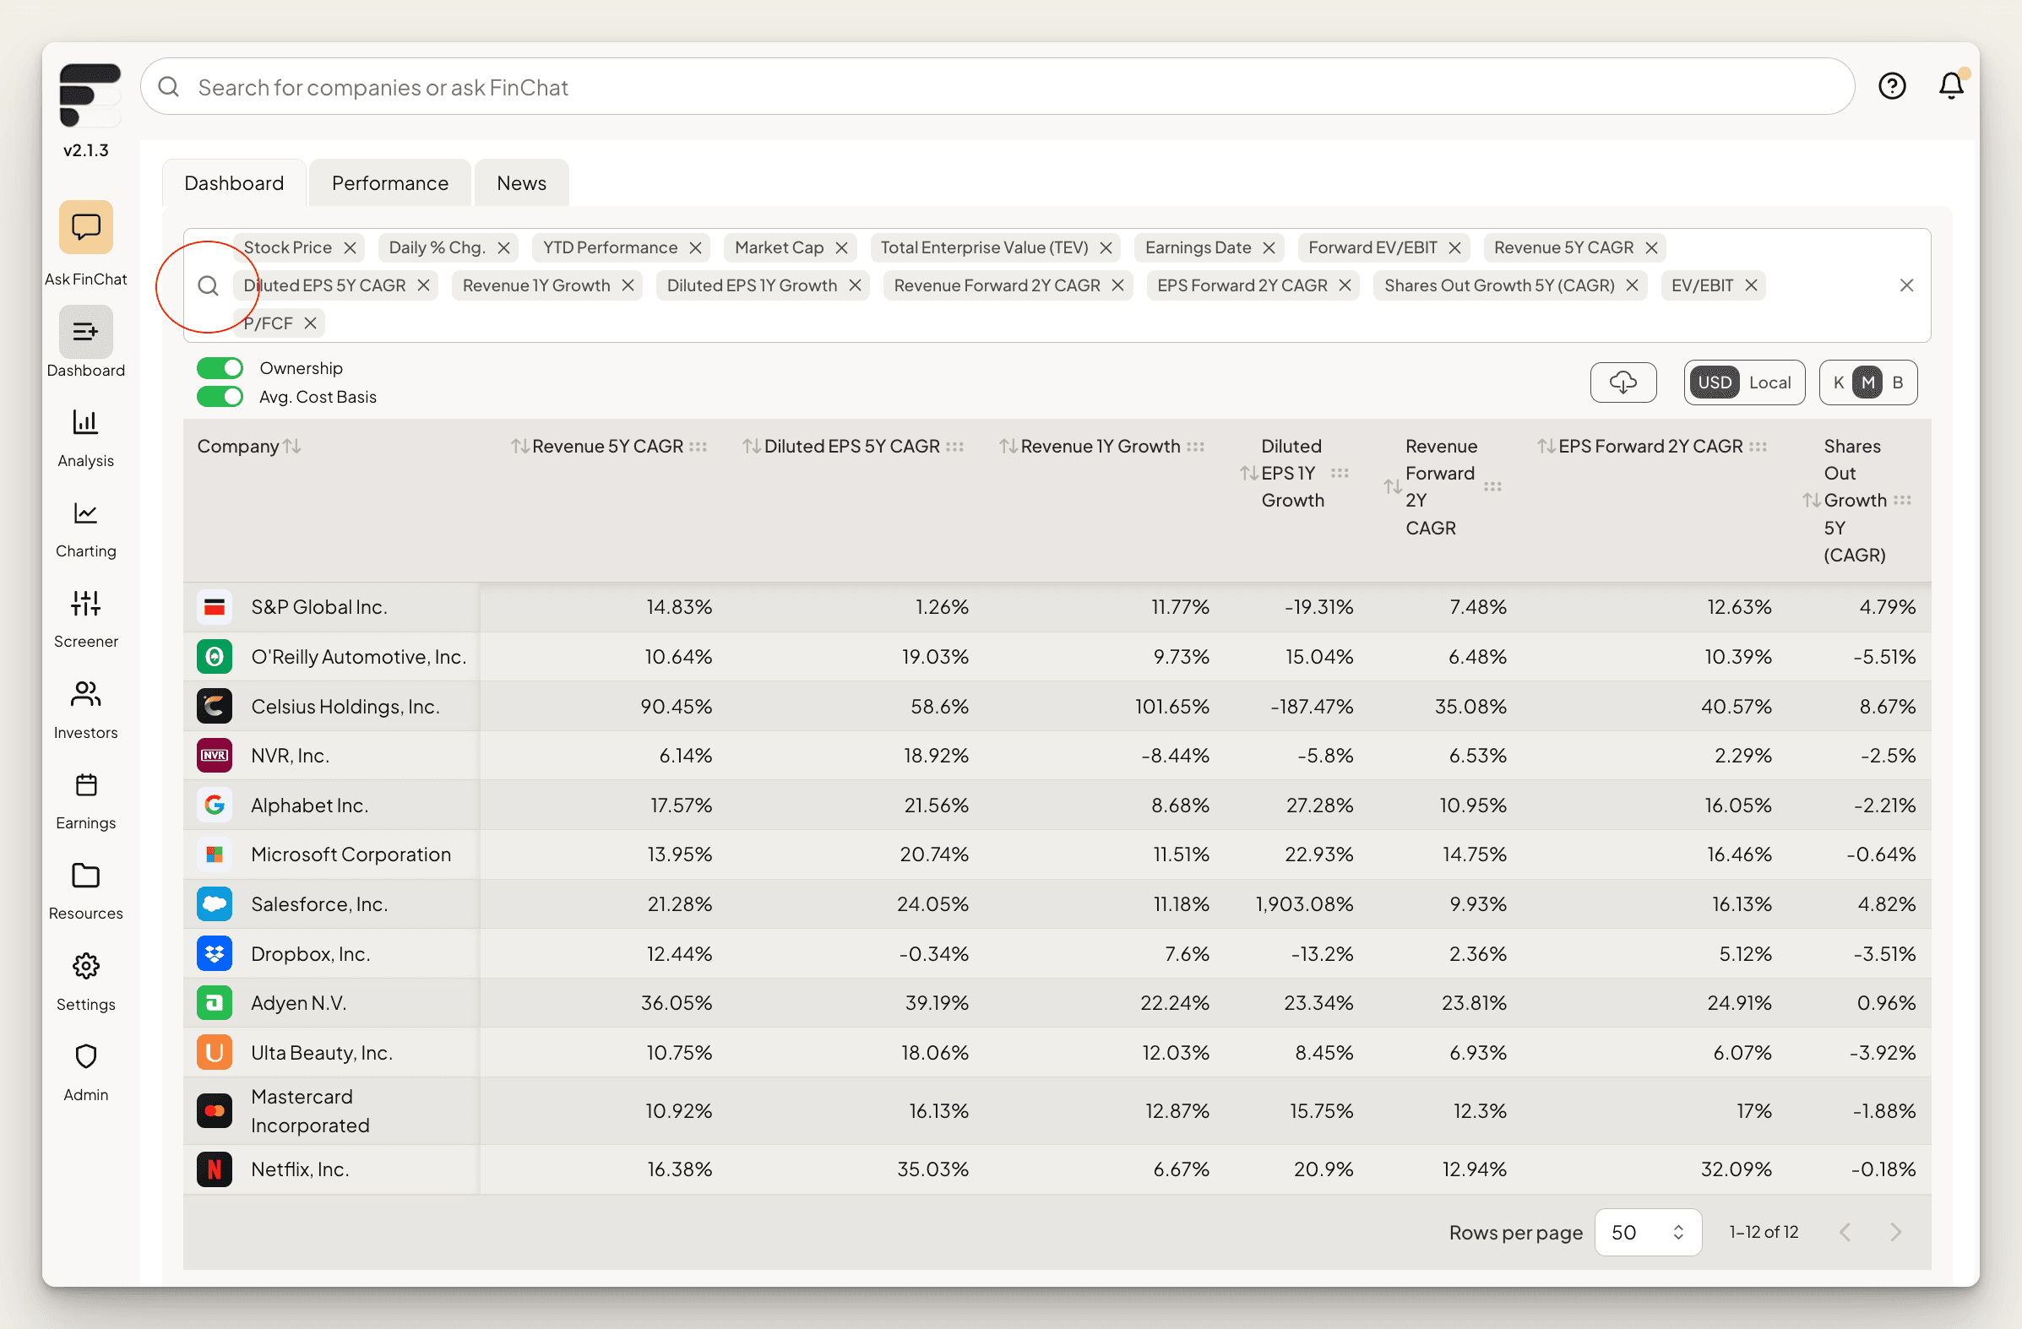The height and width of the screenshot is (1329, 2022).
Task: Open the Screener sidebar icon
Action: pos(86,603)
